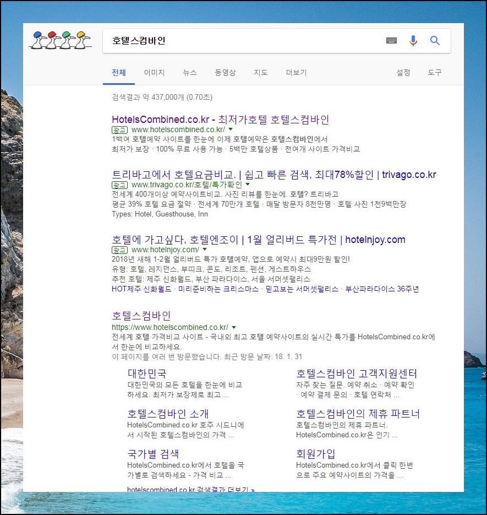Open 설정 settings menu
The width and height of the screenshot is (487, 515).
(x=403, y=73)
